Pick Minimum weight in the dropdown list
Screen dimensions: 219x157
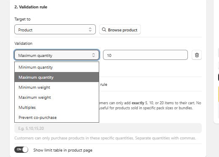(57, 87)
